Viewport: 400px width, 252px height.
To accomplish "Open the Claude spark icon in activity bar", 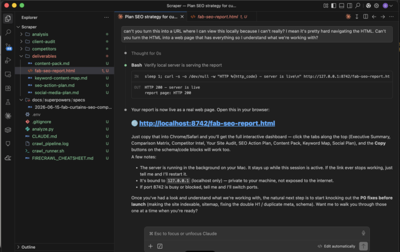I will pyautogui.click(x=8, y=116).
